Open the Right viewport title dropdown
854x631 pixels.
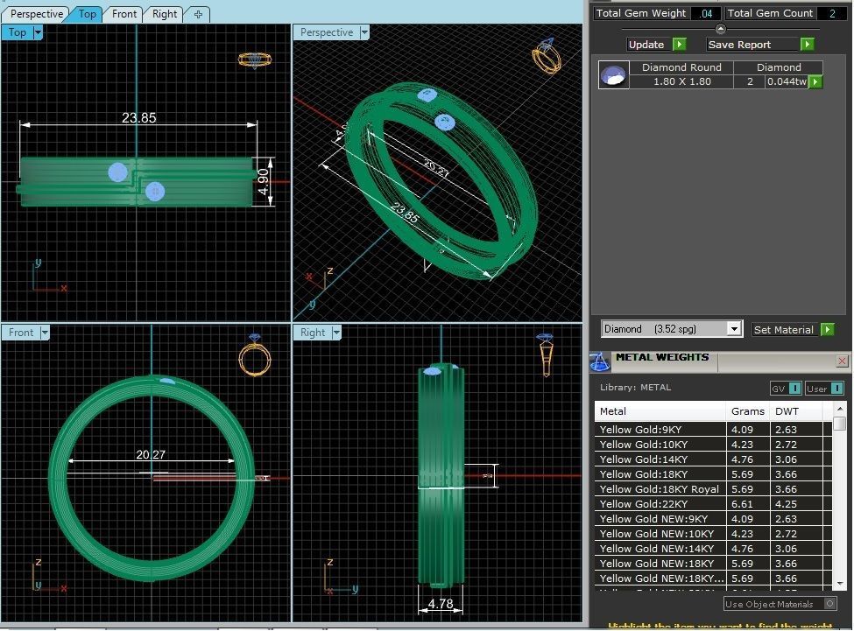[x=336, y=333]
